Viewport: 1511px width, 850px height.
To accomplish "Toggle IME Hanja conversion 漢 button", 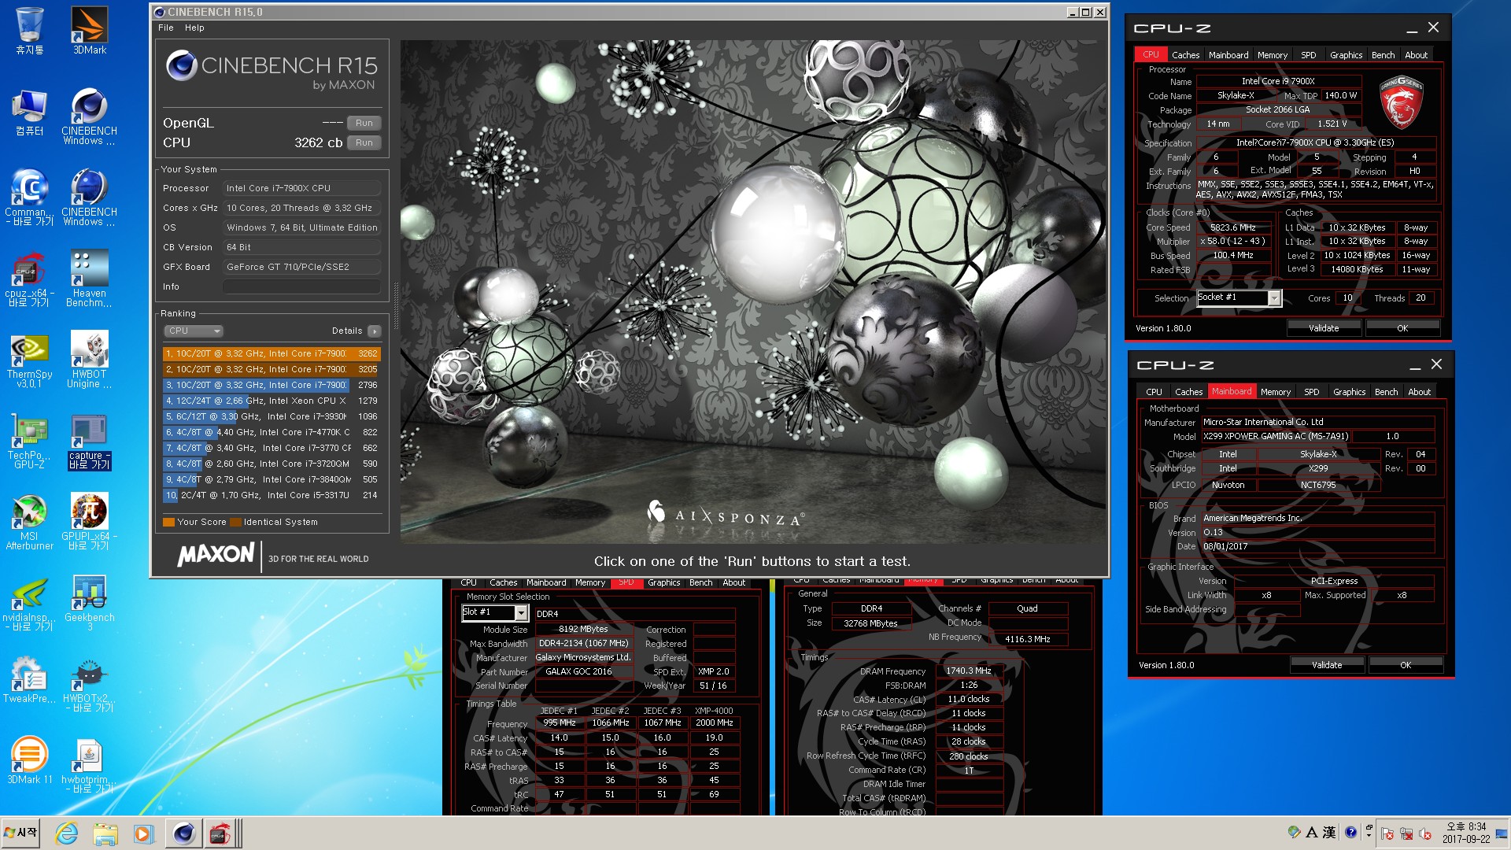I will point(1329,832).
